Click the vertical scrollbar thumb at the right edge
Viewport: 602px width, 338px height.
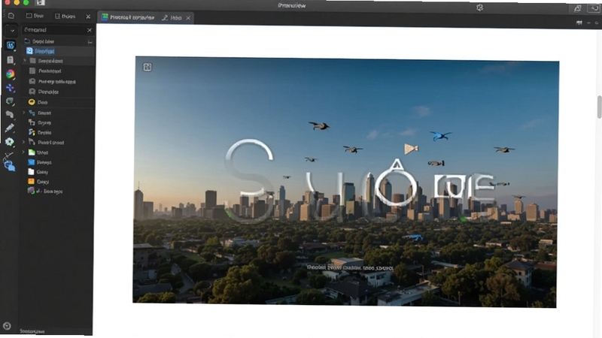pos(599,107)
